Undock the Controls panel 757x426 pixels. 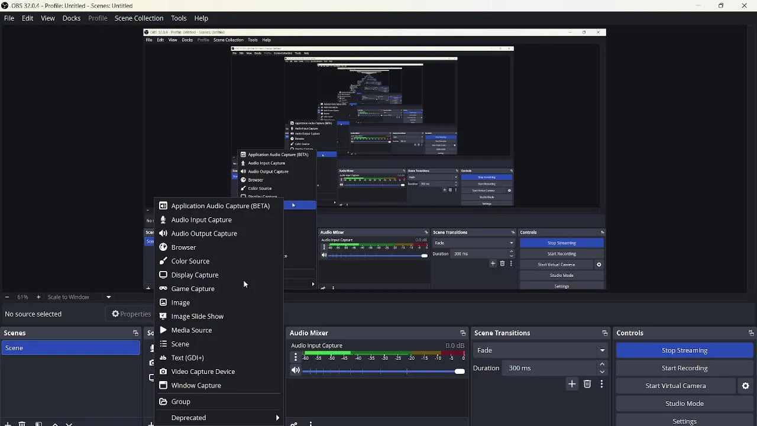point(751,333)
